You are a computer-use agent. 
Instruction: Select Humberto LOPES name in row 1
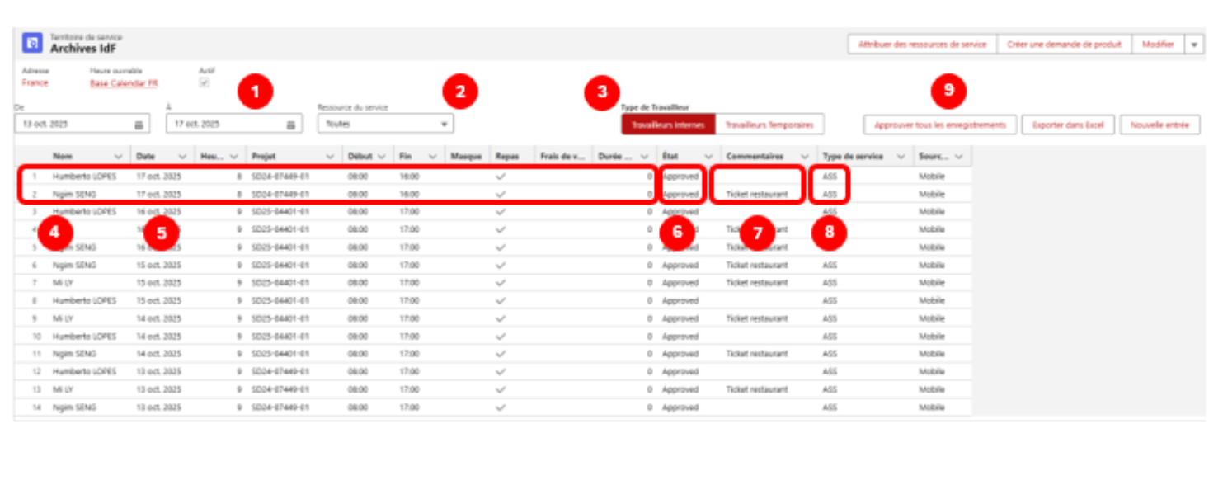(84, 177)
